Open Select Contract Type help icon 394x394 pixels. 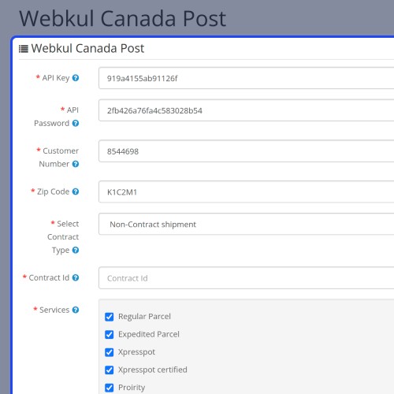click(76, 250)
